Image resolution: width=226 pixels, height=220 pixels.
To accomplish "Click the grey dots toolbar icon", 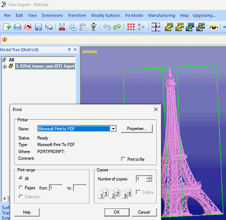I will click(141, 27).
